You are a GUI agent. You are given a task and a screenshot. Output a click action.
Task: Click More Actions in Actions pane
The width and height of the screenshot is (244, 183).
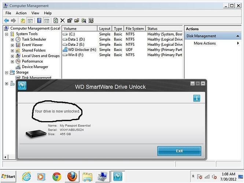(x=205, y=43)
